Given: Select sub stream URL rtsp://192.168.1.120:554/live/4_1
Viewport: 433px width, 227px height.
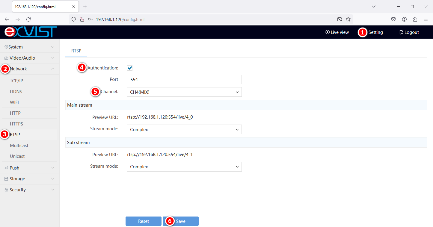Looking at the screenshot, I should 160,155.
